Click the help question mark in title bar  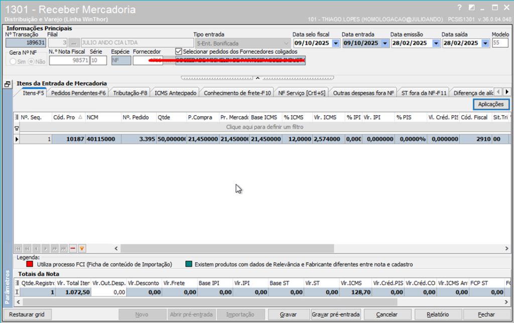coord(459,8)
